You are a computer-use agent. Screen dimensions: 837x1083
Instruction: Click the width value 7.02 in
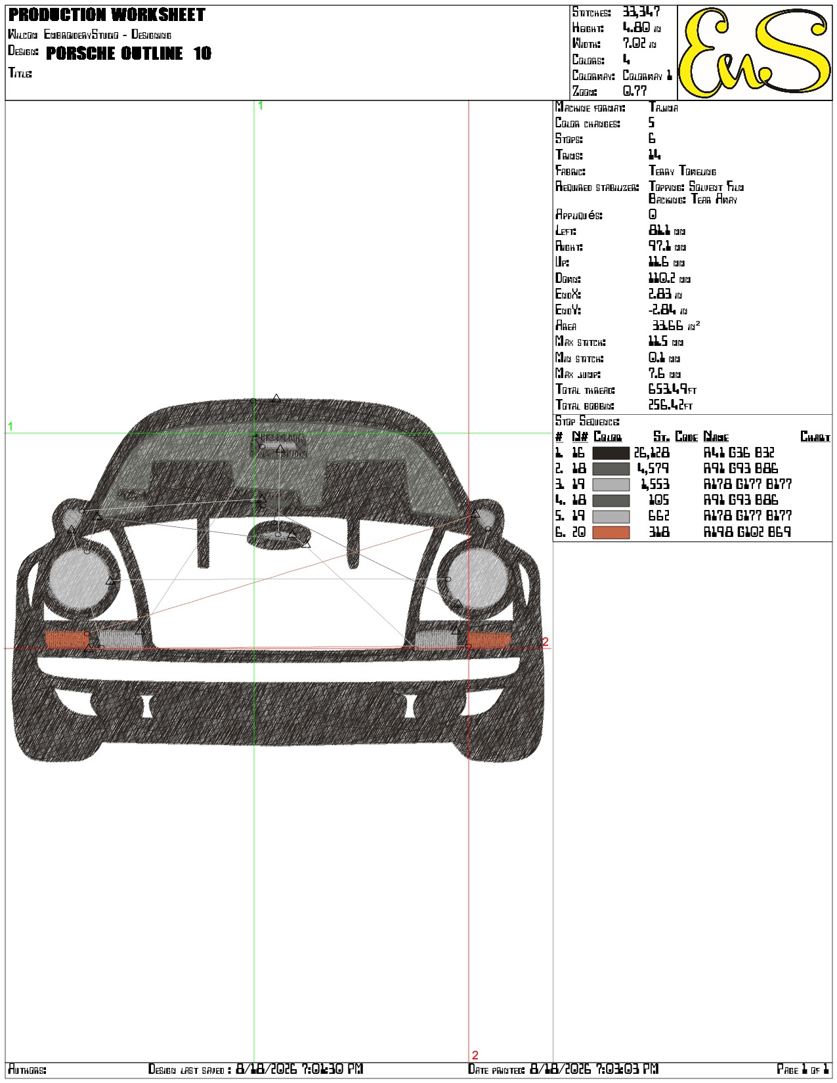point(639,43)
